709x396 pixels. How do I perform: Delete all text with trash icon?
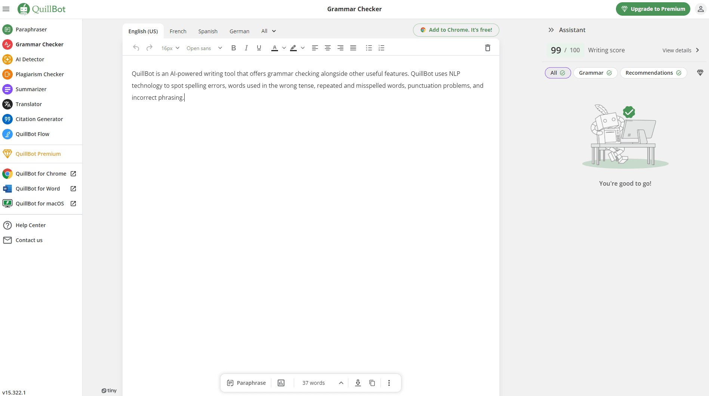point(488,48)
